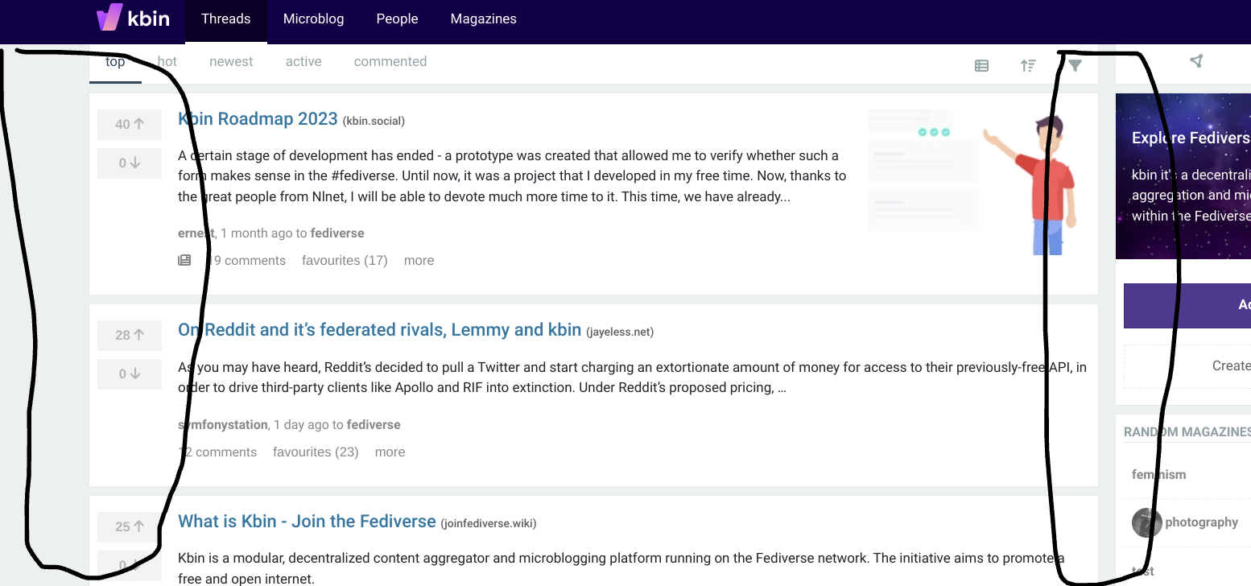This screenshot has height=586, width=1251.
Task: Upvote the Kbin Roadmap 2023 thread
Action: tap(129, 124)
